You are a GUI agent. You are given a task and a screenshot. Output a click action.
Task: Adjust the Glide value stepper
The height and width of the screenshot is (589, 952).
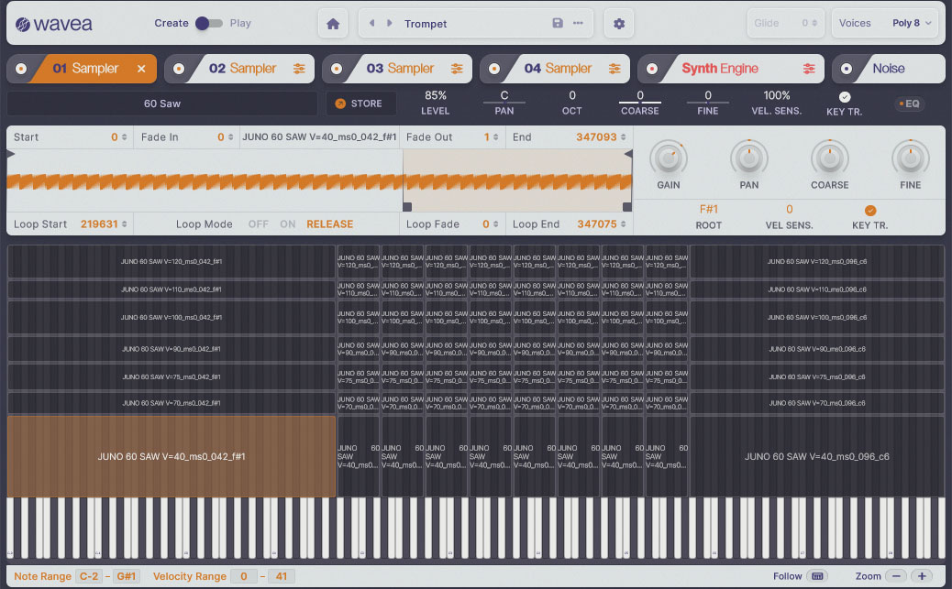pos(814,23)
